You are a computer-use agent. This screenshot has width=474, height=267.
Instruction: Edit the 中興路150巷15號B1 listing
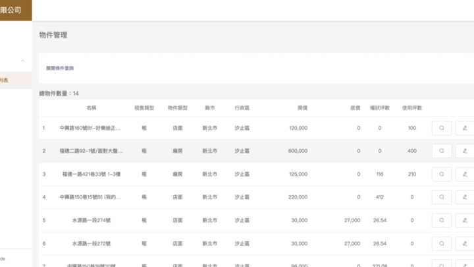point(465,197)
